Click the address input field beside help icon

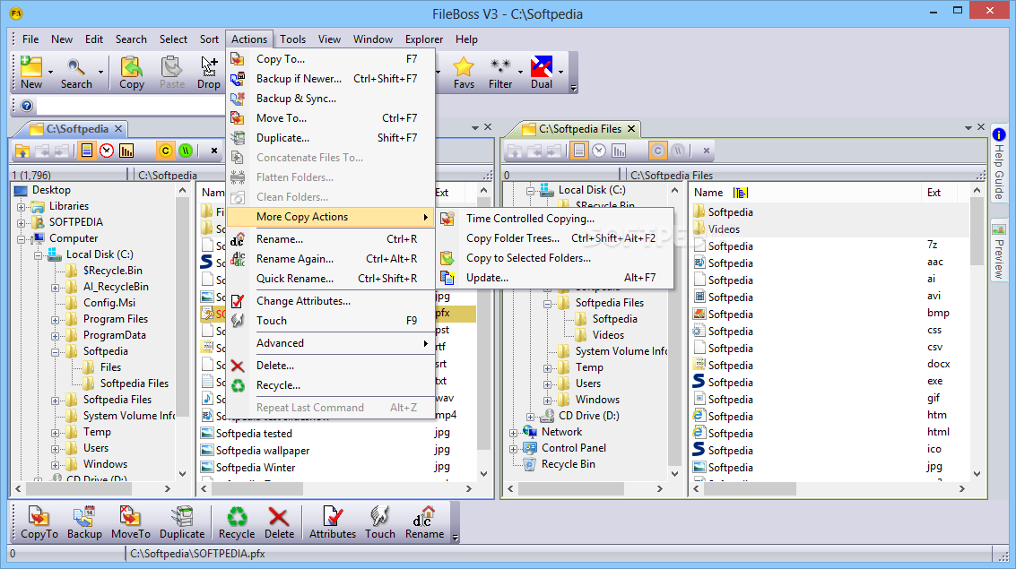130,106
